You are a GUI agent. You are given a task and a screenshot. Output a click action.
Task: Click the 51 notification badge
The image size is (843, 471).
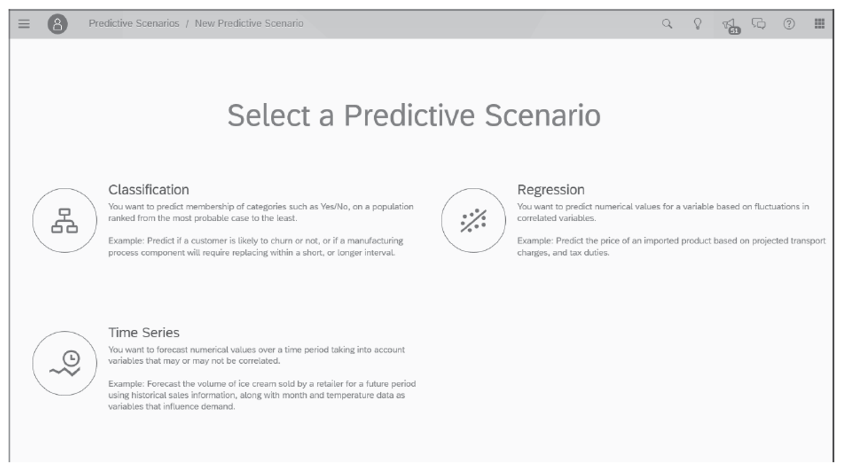(x=736, y=31)
